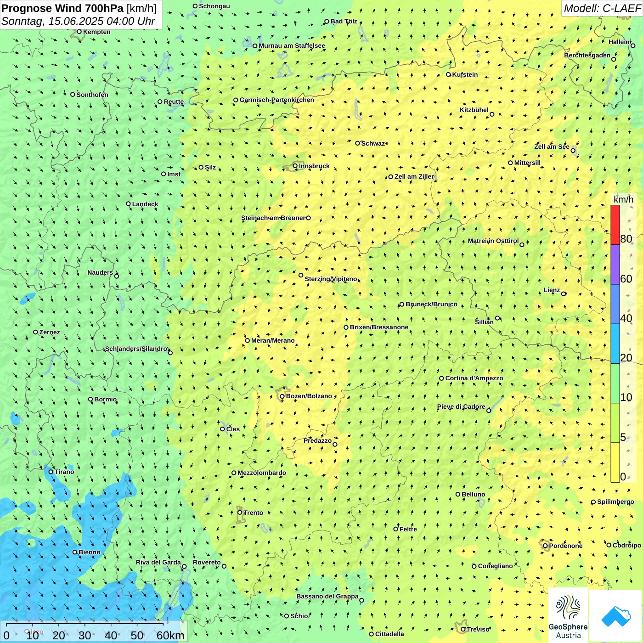Click the Imst city label
Image resolution: width=643 pixels, height=643 pixels.
[x=174, y=174]
